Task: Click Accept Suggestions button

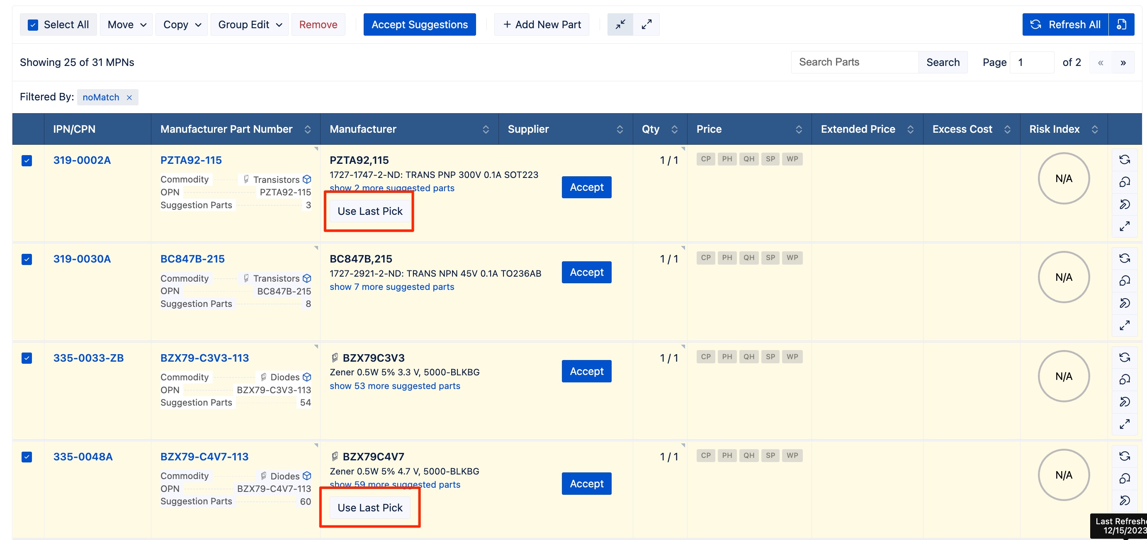Action: [419, 24]
